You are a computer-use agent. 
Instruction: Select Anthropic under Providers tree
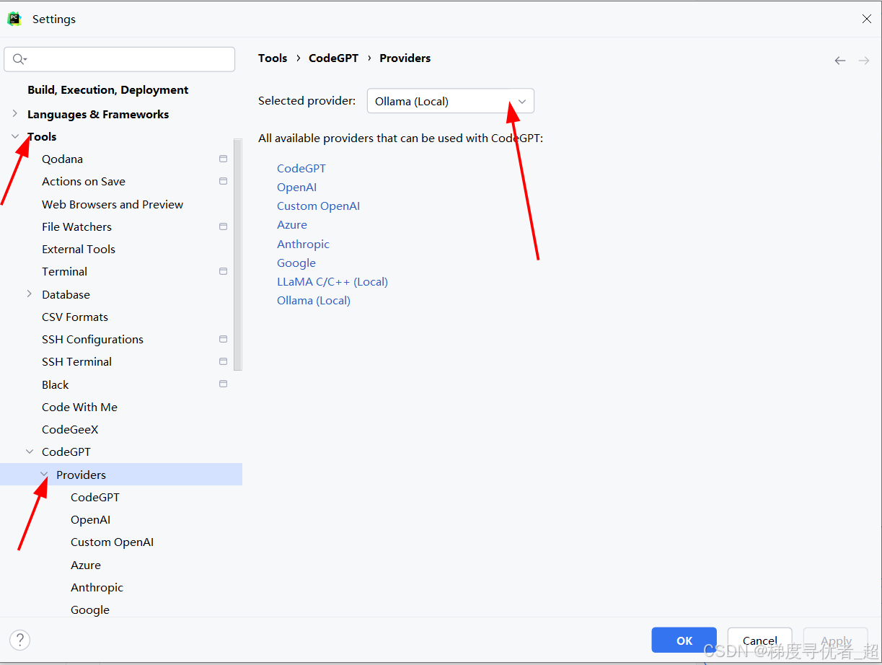point(97,588)
